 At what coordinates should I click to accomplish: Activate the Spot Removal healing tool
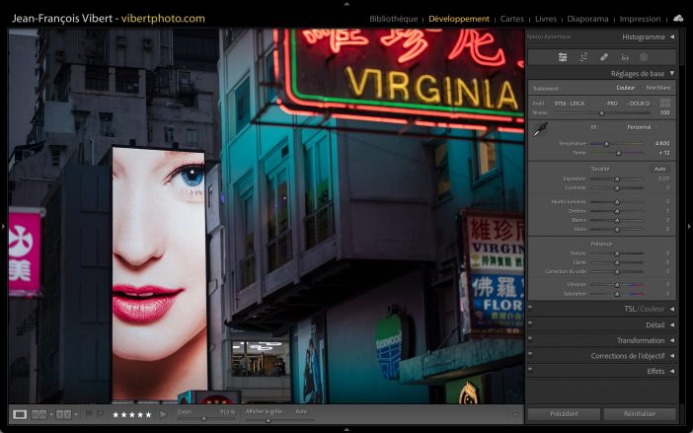[604, 56]
